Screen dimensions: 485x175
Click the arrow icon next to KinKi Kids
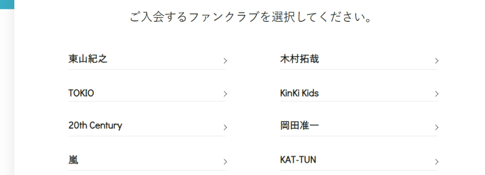(x=437, y=94)
